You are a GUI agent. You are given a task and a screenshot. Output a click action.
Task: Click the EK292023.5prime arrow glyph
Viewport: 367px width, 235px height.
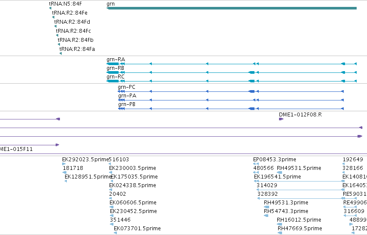pos(64,164)
